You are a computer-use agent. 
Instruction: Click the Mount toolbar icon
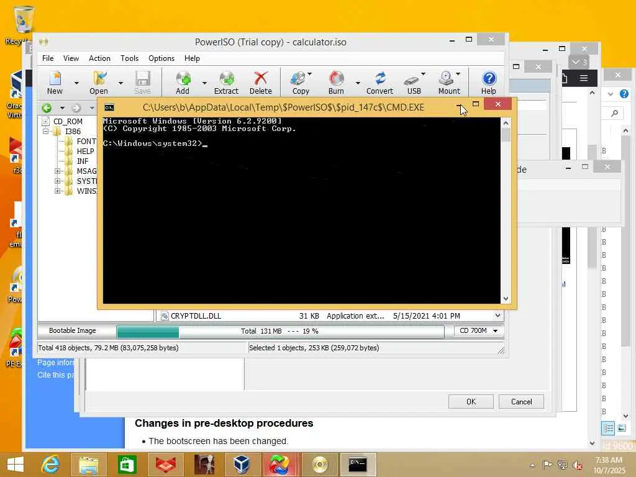(x=446, y=78)
